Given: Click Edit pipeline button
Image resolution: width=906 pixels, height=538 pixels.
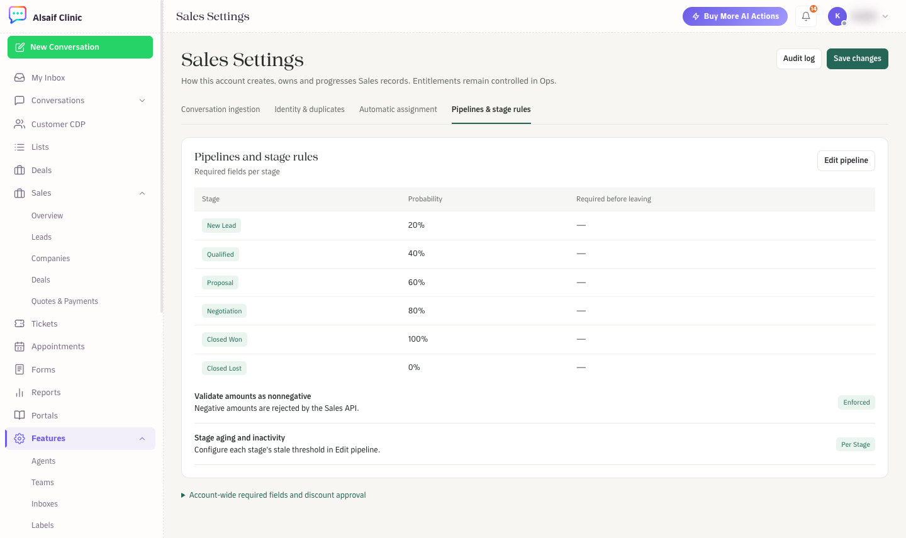Looking at the screenshot, I should pyautogui.click(x=846, y=160).
